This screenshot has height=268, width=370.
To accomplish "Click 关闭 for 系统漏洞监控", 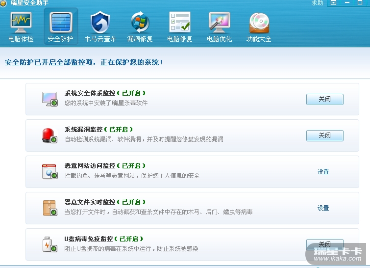I will [x=325, y=135].
